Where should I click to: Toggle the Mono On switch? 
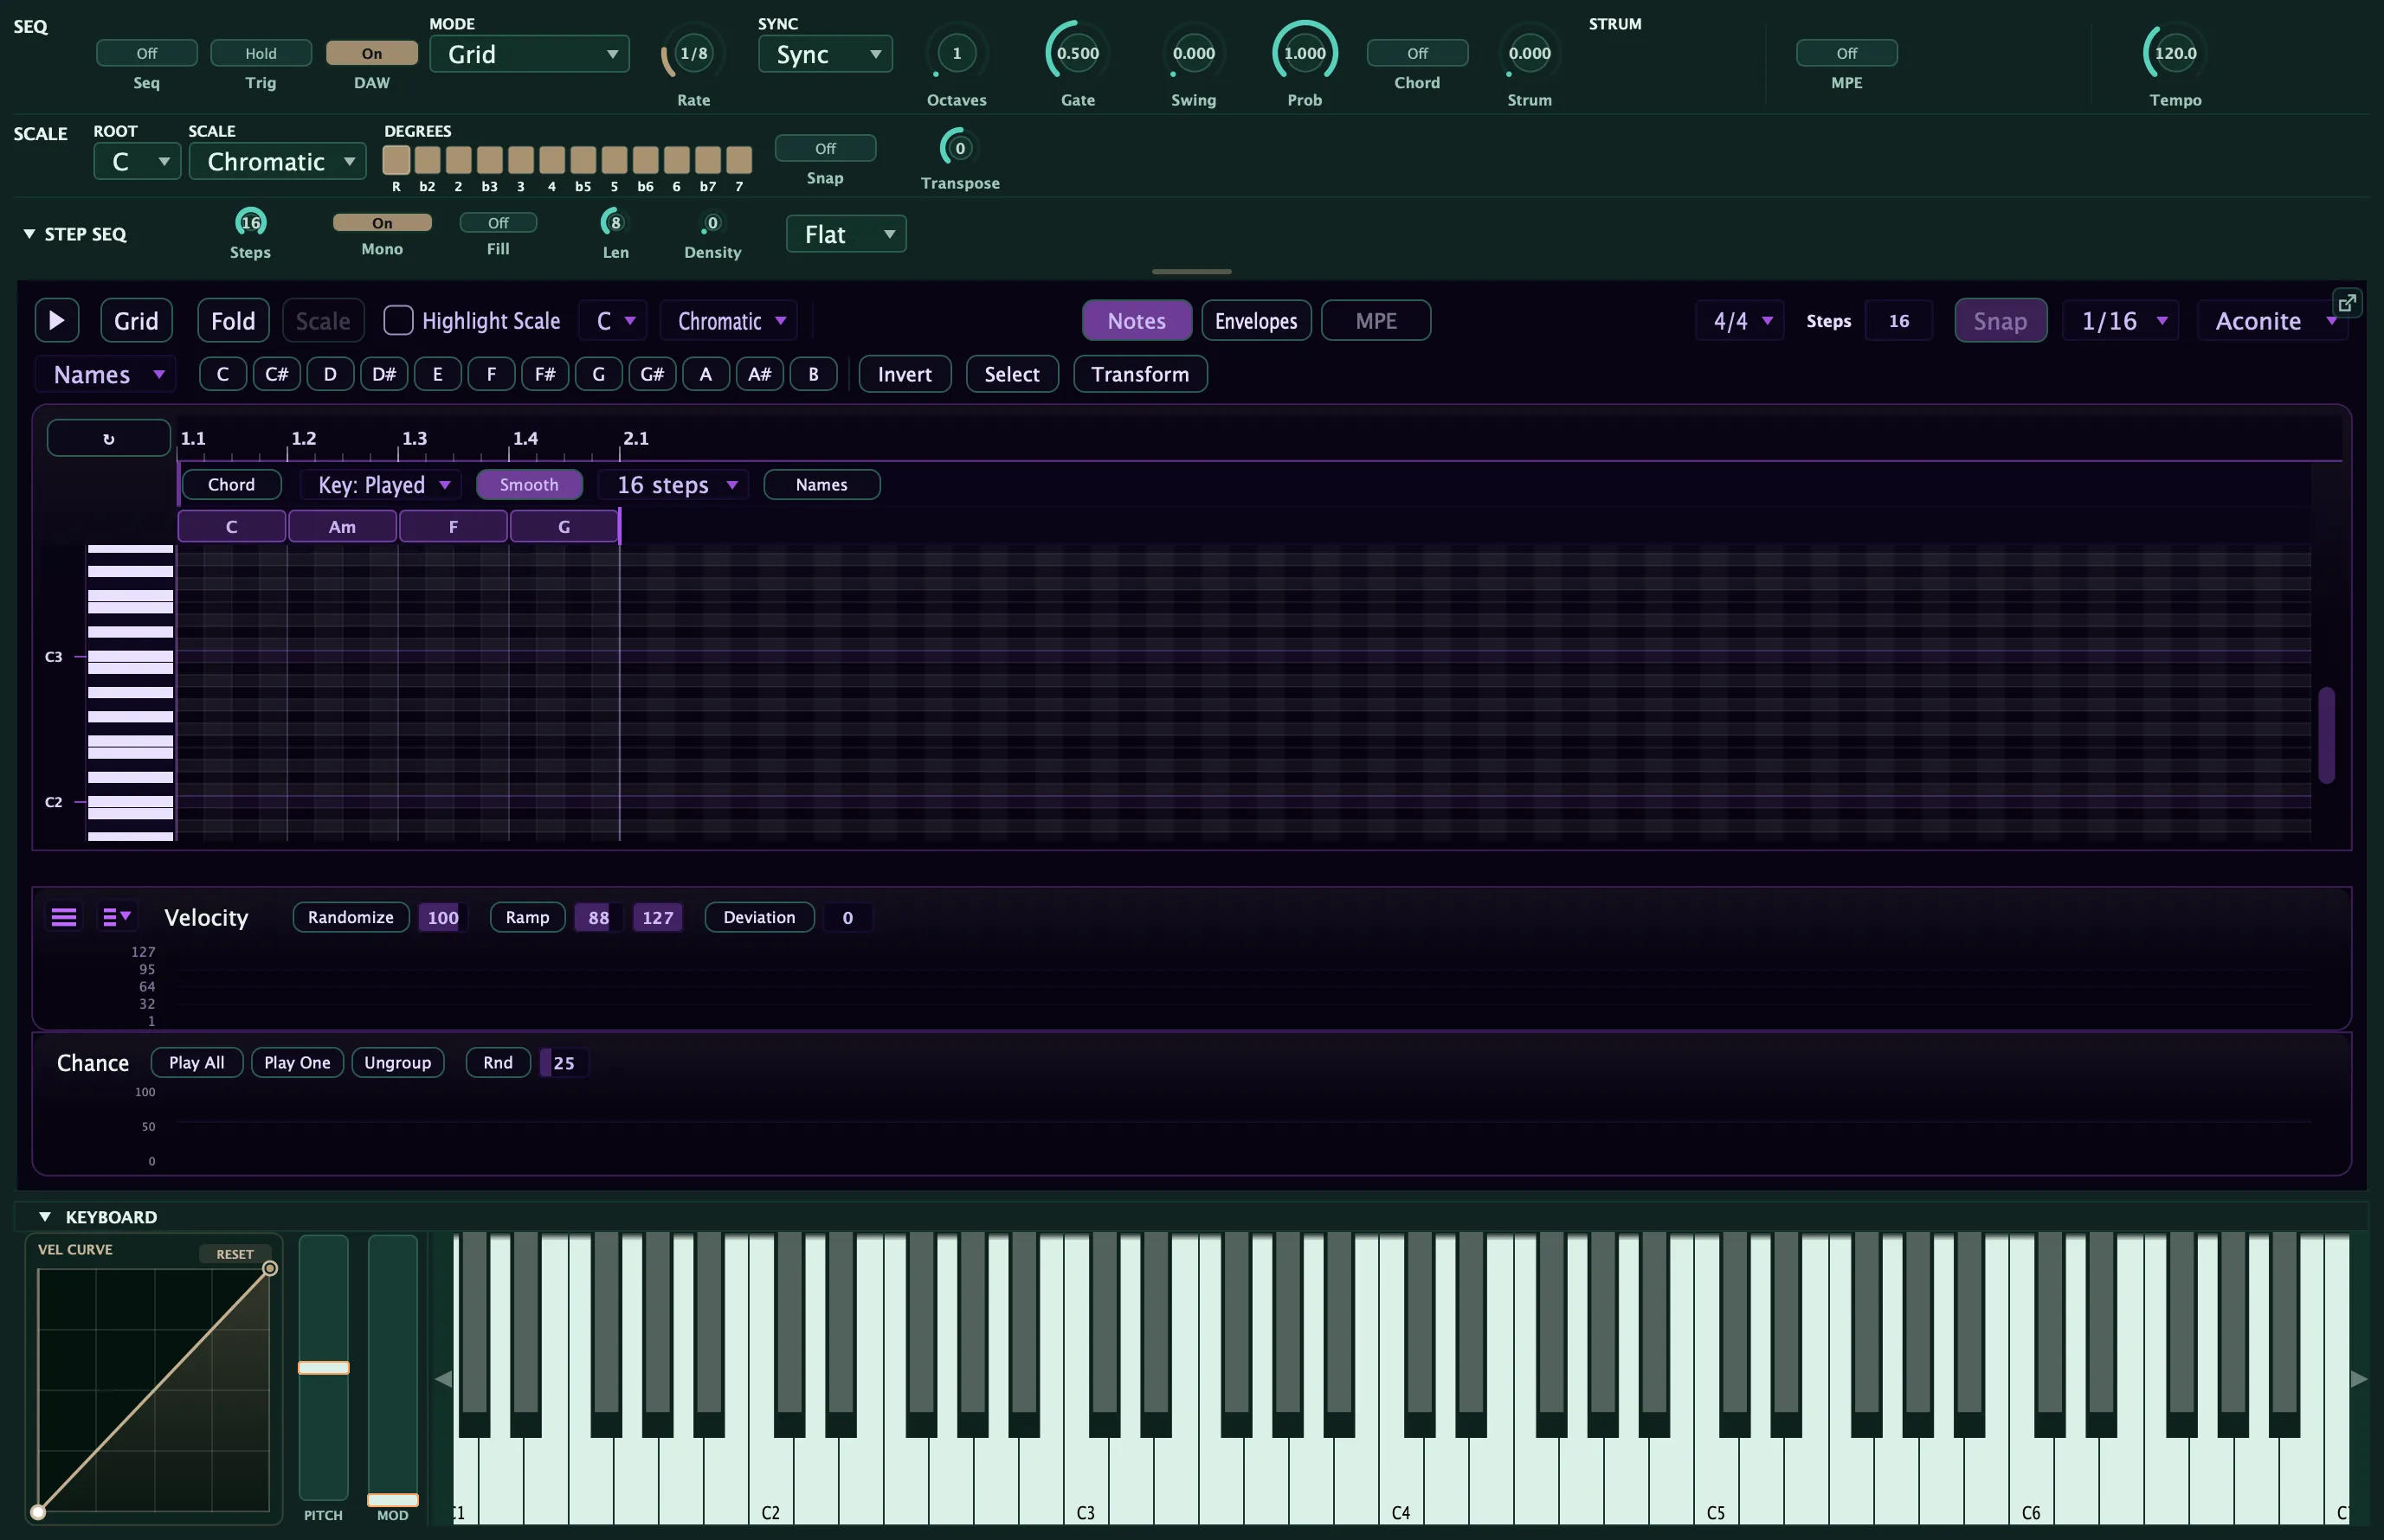pyautogui.click(x=382, y=222)
